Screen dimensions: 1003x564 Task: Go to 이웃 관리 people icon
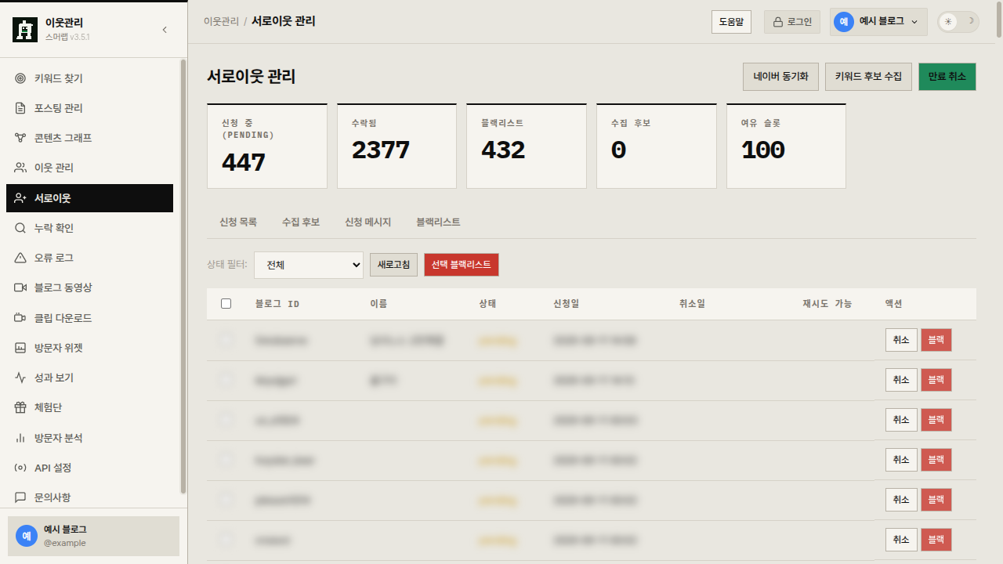click(20, 168)
